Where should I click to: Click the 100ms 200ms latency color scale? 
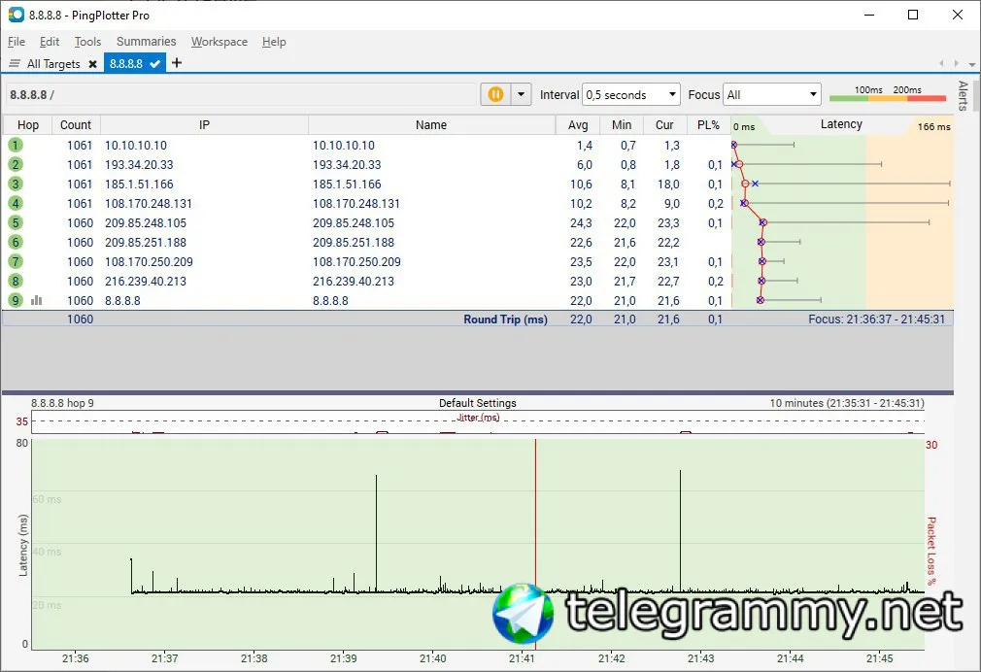pyautogui.click(x=888, y=94)
